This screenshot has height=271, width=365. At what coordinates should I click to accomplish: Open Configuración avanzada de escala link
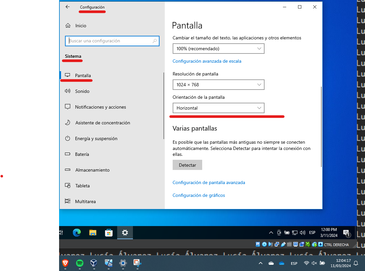point(207,61)
